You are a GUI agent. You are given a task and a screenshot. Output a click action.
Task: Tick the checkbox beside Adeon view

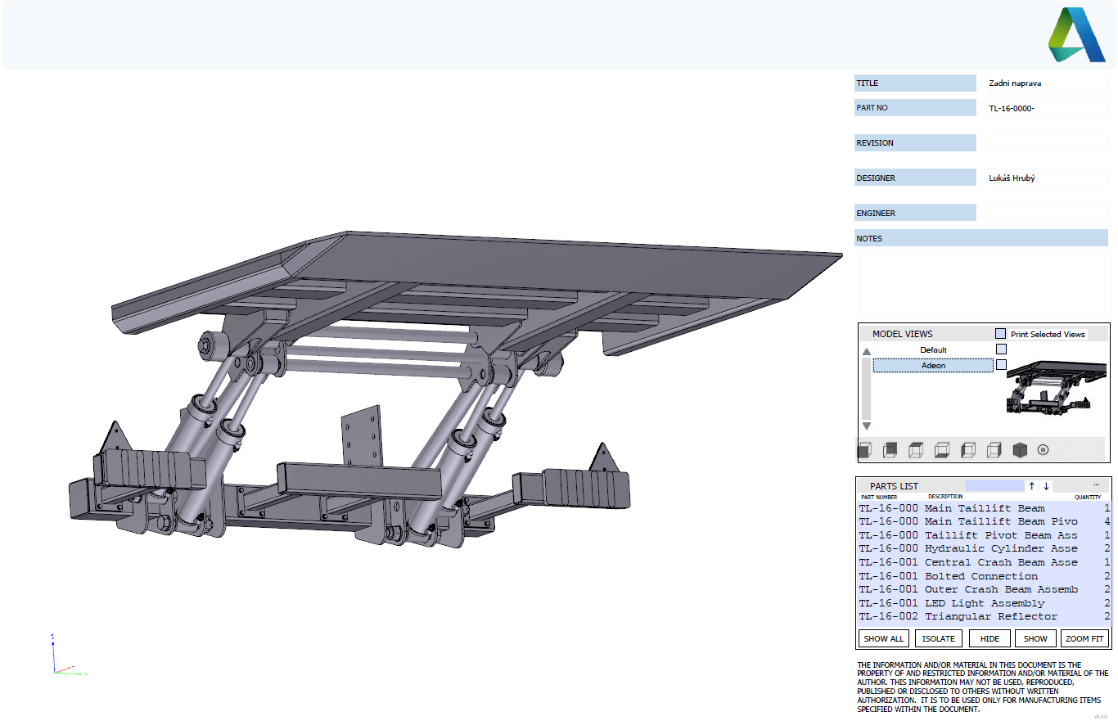(x=1001, y=365)
